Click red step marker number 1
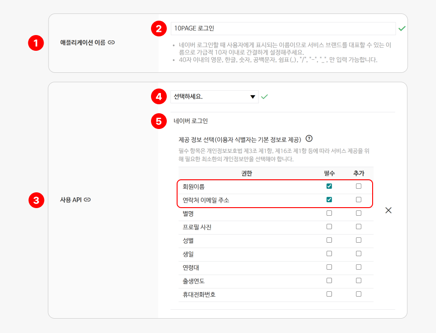The width and height of the screenshot is (436, 333). (36, 43)
